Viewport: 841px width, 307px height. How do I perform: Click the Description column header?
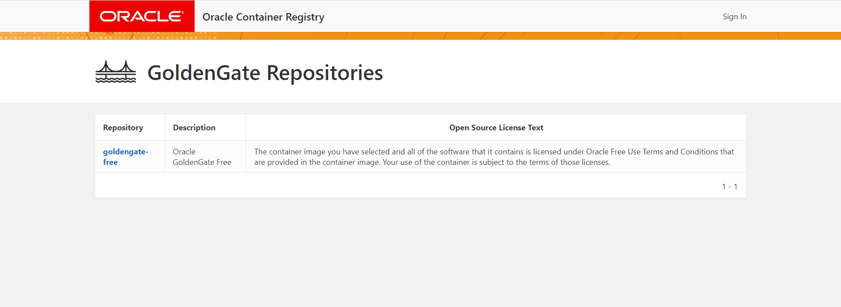(194, 128)
